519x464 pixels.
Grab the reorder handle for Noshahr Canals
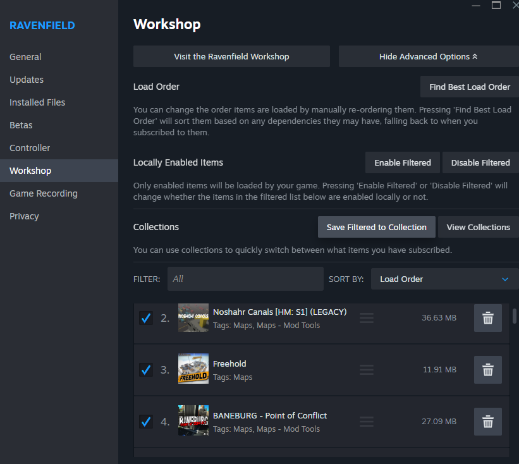pyautogui.click(x=367, y=318)
